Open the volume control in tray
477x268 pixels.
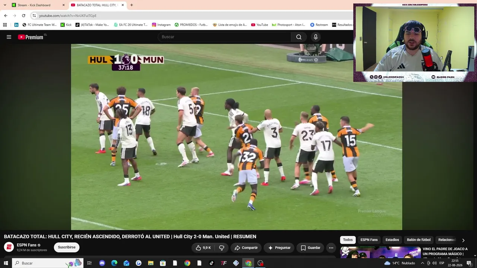[x=434, y=263]
